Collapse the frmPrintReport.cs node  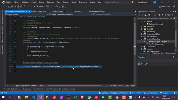(x=142, y=39)
